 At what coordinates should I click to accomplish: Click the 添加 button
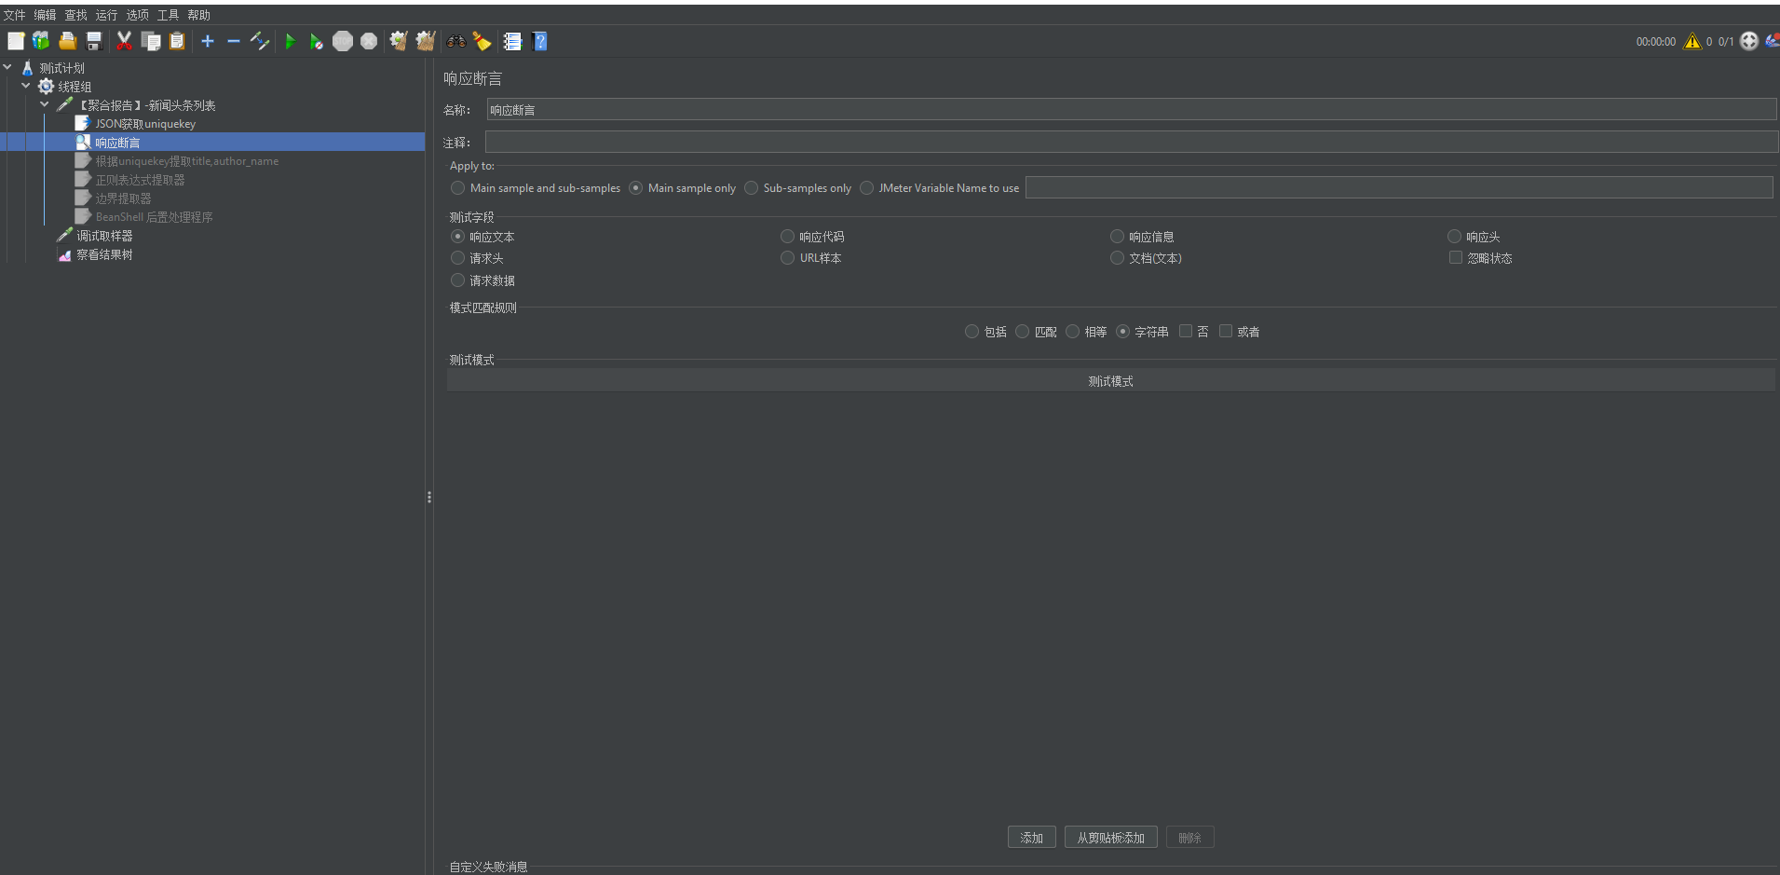click(x=1031, y=838)
